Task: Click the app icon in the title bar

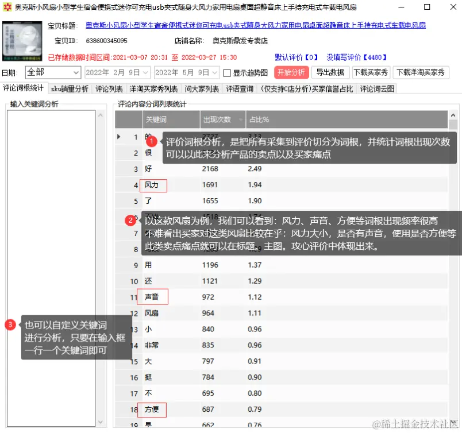Action: tap(7, 7)
